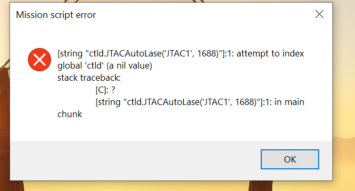Click the "in main" text in traceback
The width and height of the screenshot is (355, 191).
tap(289, 102)
